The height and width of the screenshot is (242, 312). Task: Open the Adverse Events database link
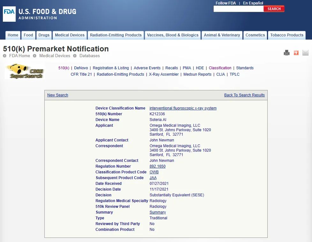147,68
